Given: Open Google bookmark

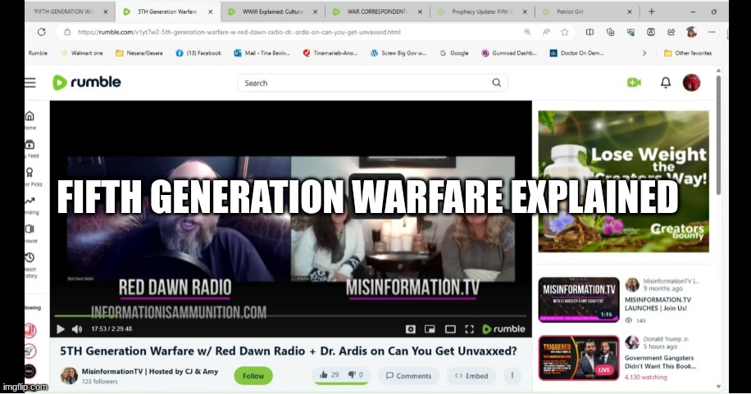Looking at the screenshot, I should (454, 53).
